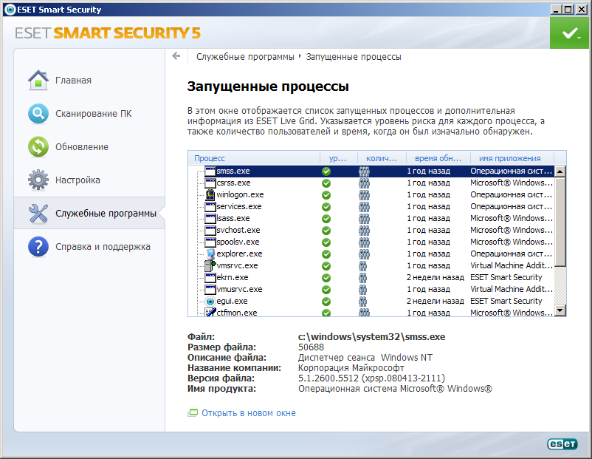Click the explorer.exe process icon

[210, 254]
